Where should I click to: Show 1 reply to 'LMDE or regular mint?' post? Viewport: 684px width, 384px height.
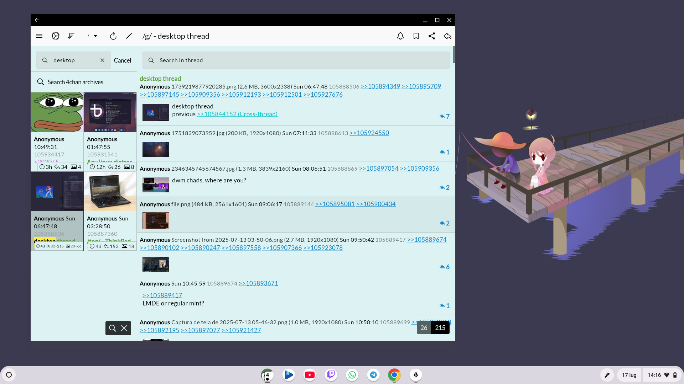(445, 306)
